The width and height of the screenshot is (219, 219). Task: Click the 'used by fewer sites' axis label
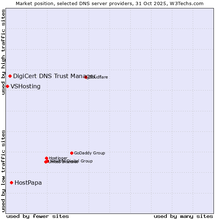[x=38, y=216]
